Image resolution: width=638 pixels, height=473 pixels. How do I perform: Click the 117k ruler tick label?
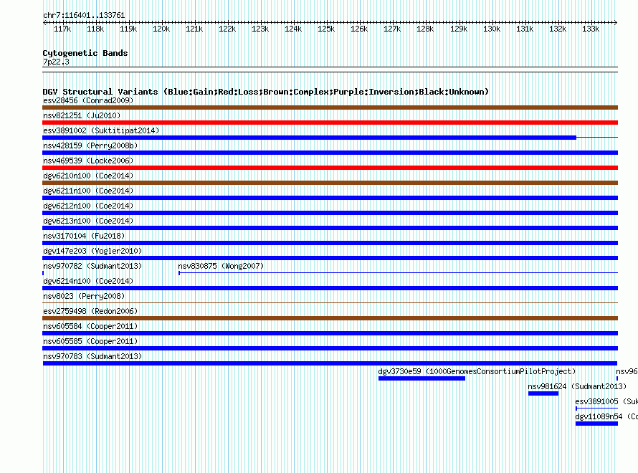62,29
